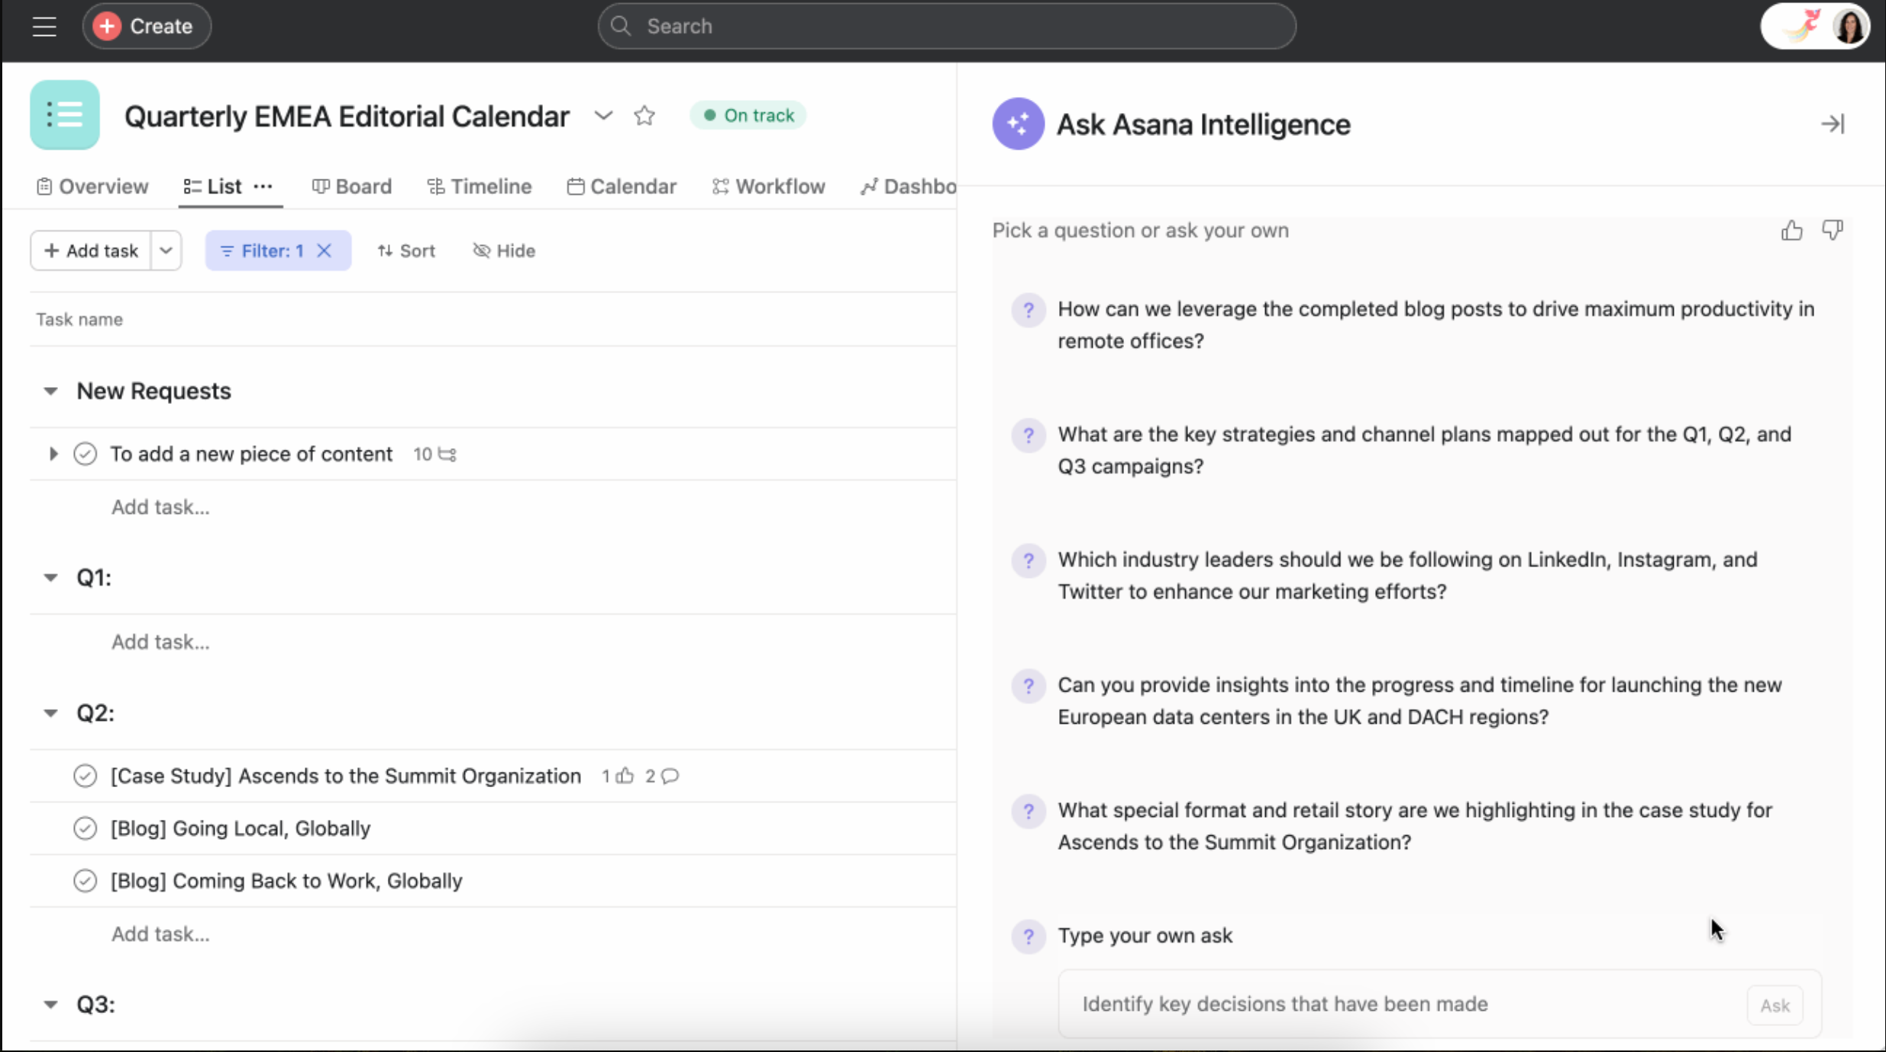Mark 'To add a new piece of content' complete
The image size is (1886, 1052).
[x=85, y=454]
